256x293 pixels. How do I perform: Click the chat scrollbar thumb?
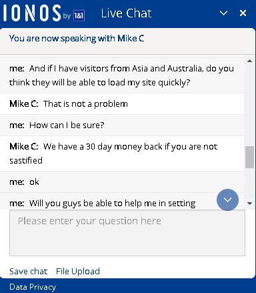tap(249, 157)
